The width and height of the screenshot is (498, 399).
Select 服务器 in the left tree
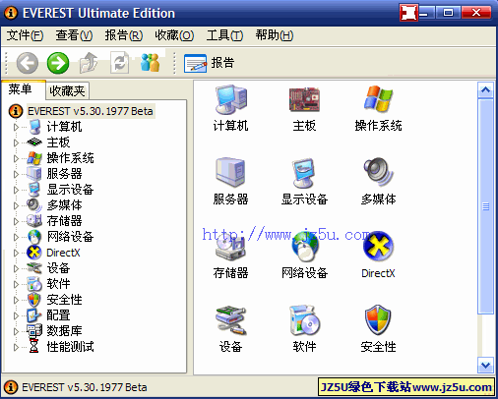(64, 174)
